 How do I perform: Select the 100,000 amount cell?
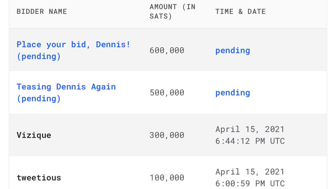tap(167, 178)
